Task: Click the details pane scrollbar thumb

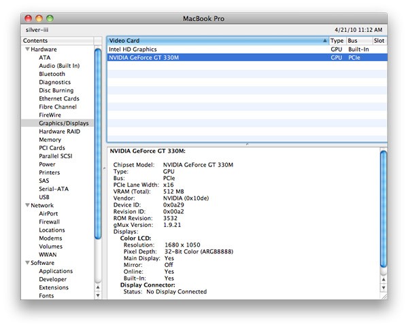Action: tap(384, 209)
